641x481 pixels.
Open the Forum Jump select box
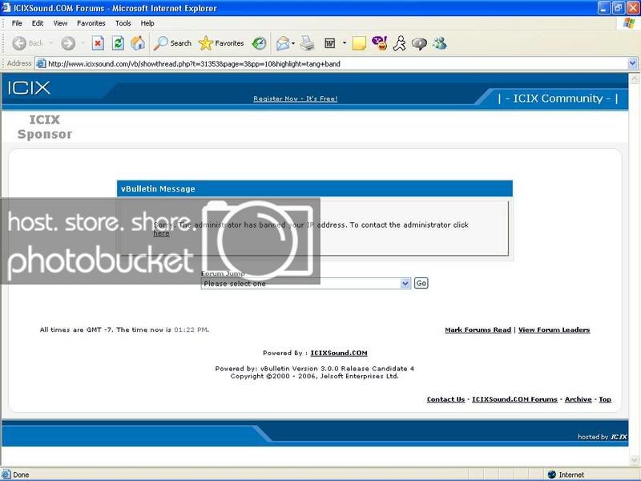(306, 284)
